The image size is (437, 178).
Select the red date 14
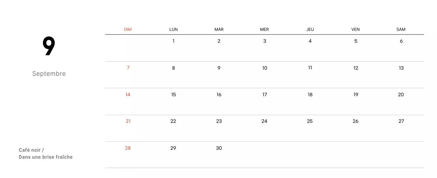[x=128, y=95]
